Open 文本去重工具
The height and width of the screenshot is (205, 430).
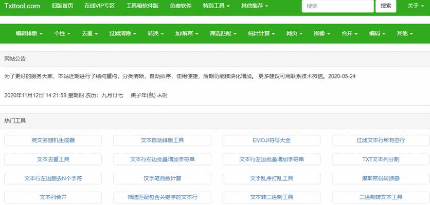tap(53, 159)
